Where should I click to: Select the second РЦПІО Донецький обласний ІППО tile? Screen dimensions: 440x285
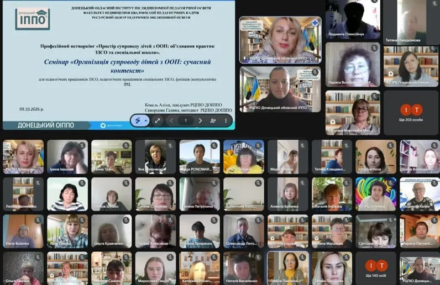[x=280, y=89]
